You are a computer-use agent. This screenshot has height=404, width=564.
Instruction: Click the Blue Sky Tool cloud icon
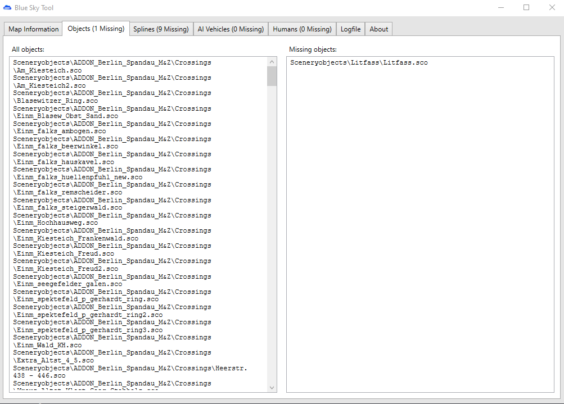(8, 8)
